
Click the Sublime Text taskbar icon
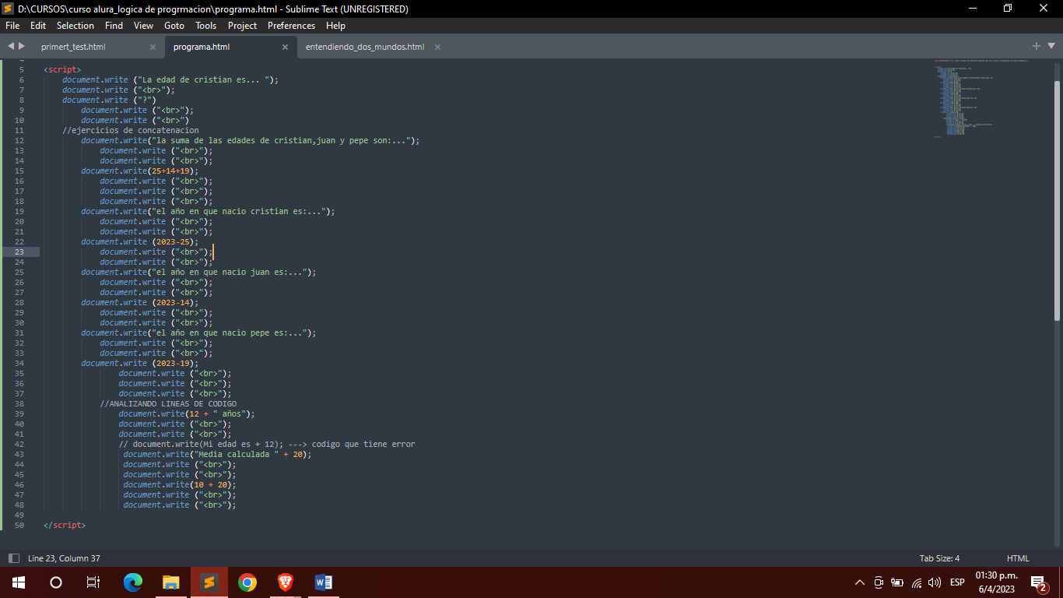coord(209,582)
